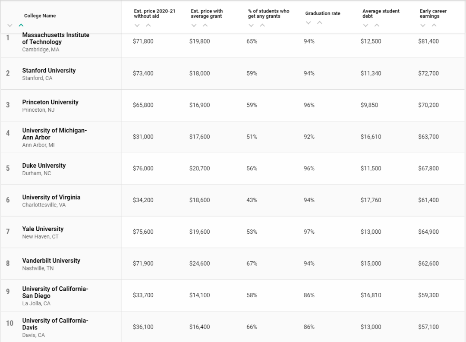Sort percent of students with grants descending
Screen dimensions: 466x342
[251, 25]
